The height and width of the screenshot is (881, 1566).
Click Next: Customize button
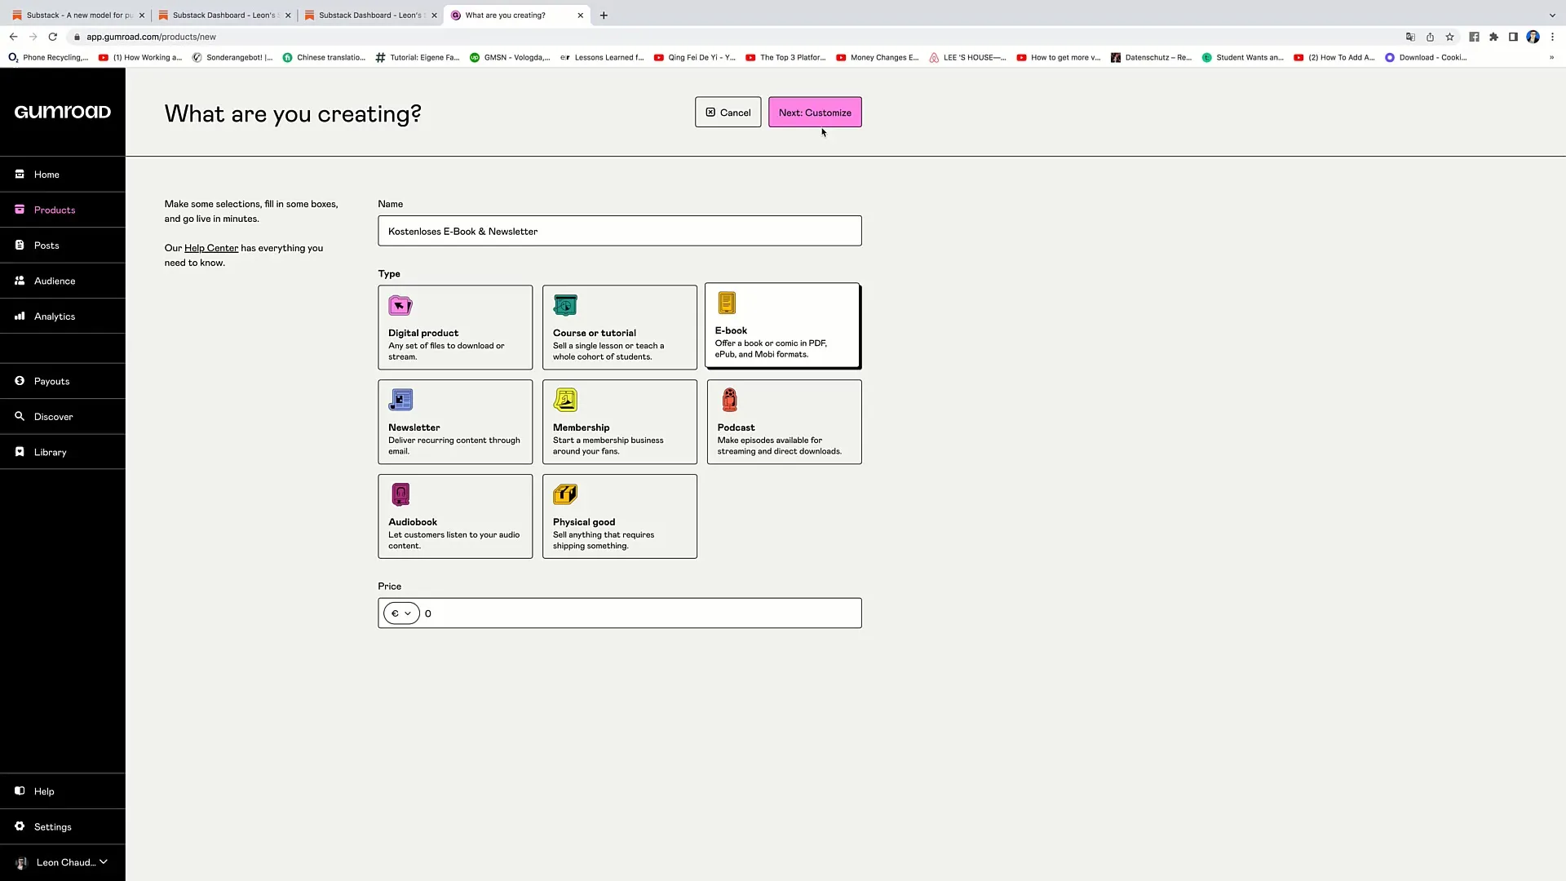(815, 113)
